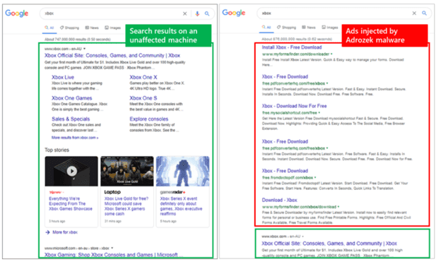
Task: Open Xbox Live Gold for free headline
Action: [127, 206]
